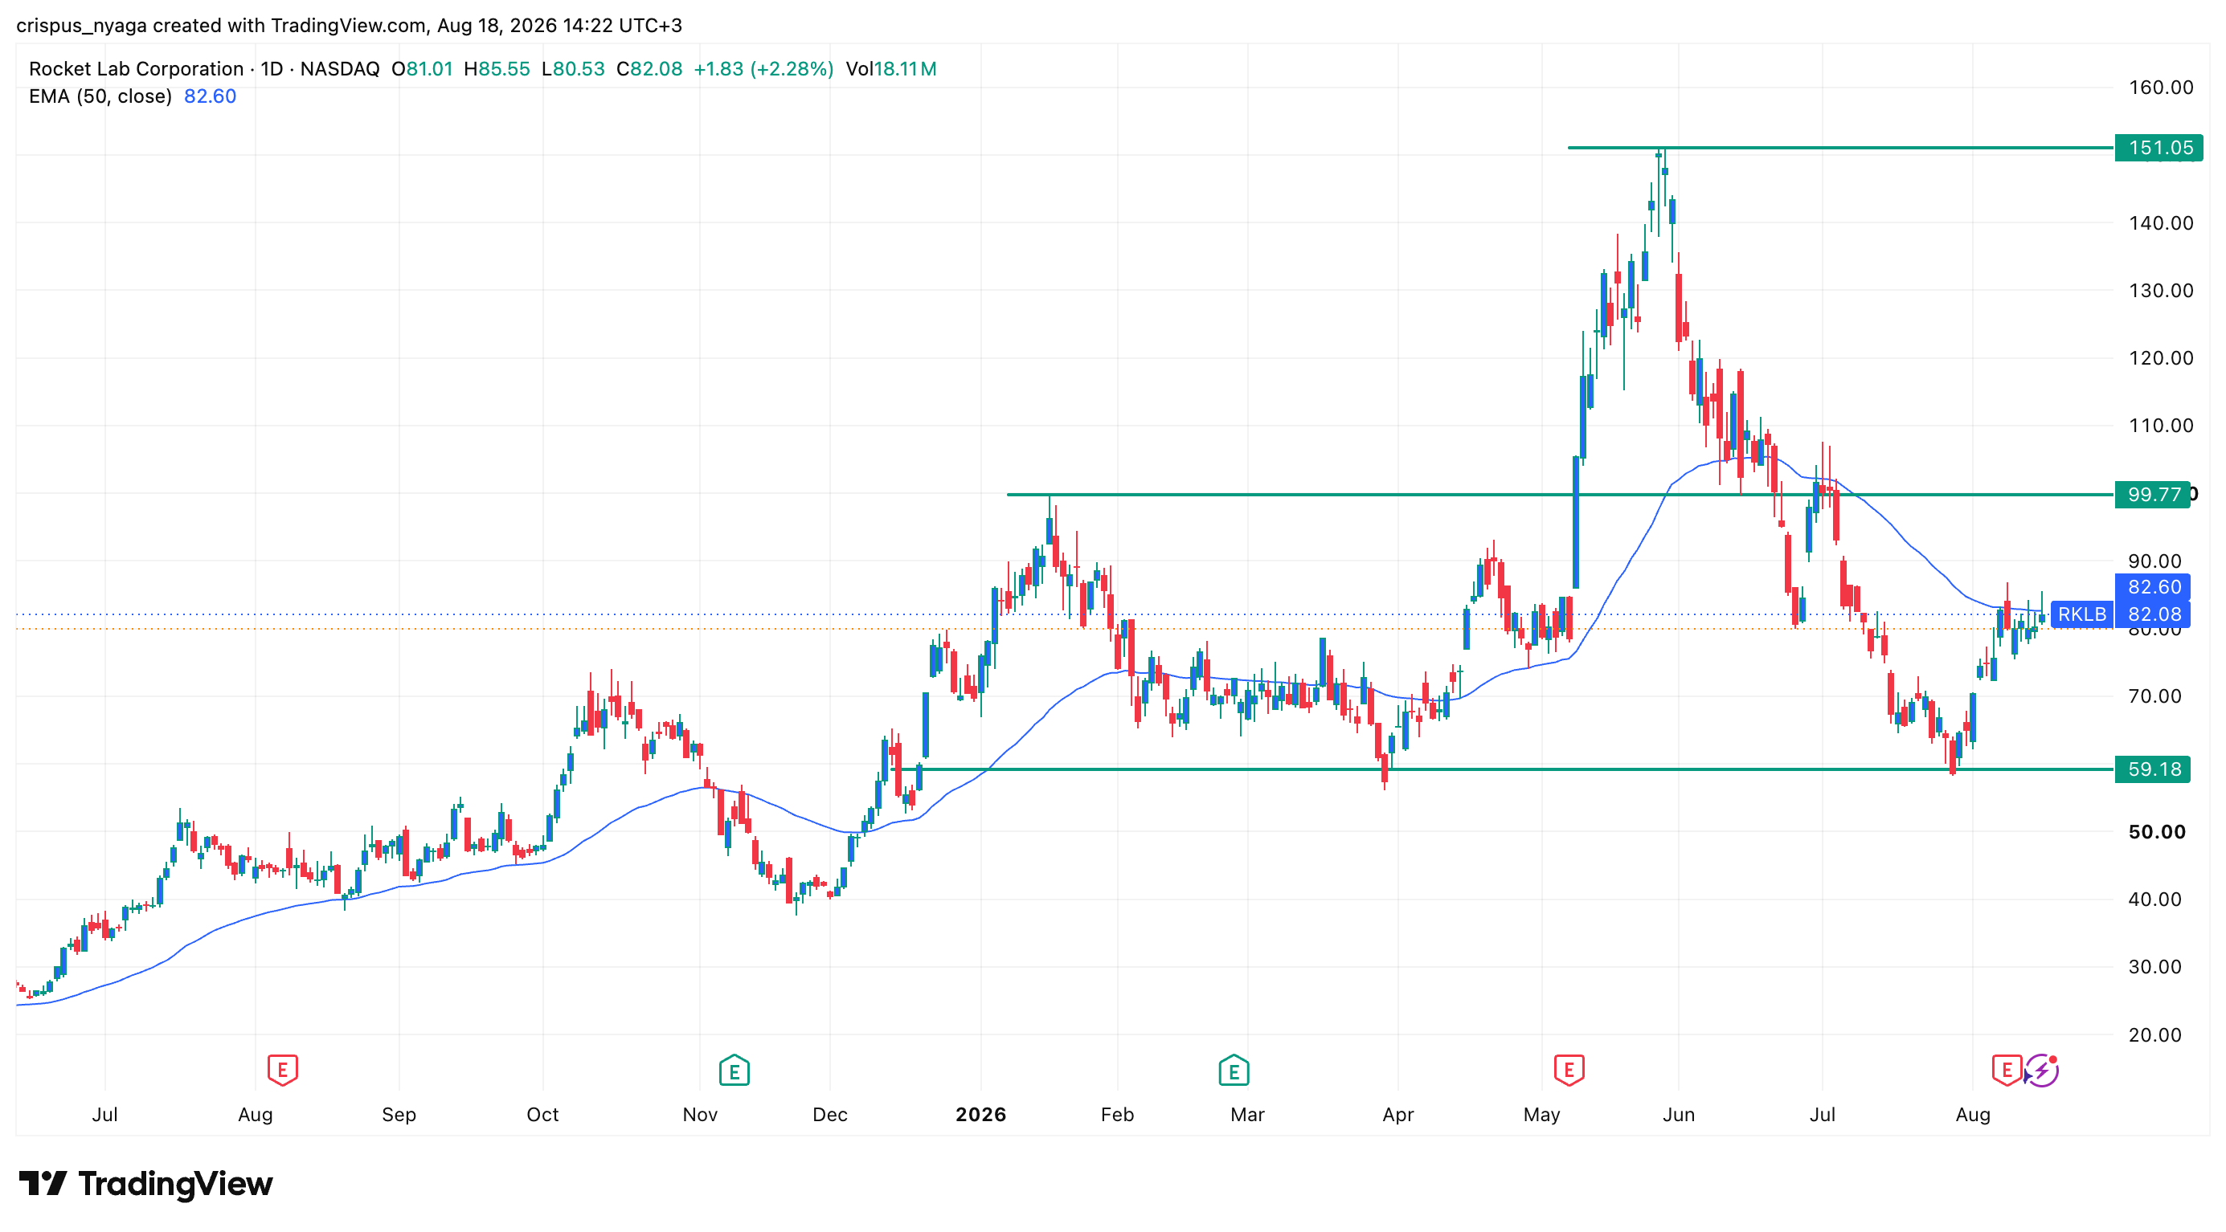Click the 70.00 price axis label
The image size is (2226, 1232).
2155,696
